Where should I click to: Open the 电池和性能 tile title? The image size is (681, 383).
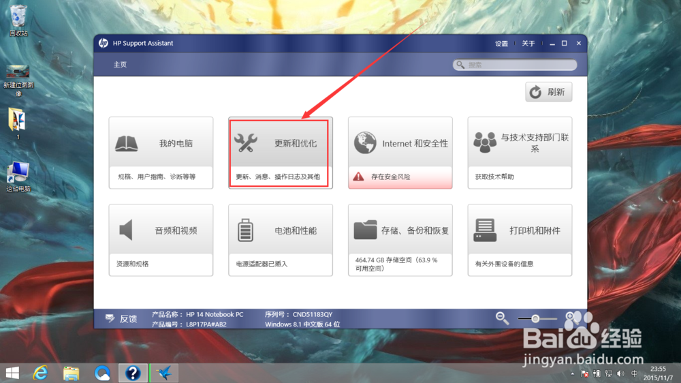(296, 230)
